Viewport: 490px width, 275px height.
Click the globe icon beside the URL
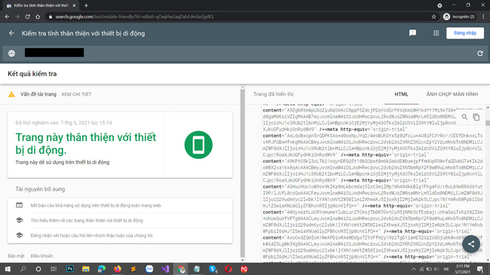click(x=11, y=53)
